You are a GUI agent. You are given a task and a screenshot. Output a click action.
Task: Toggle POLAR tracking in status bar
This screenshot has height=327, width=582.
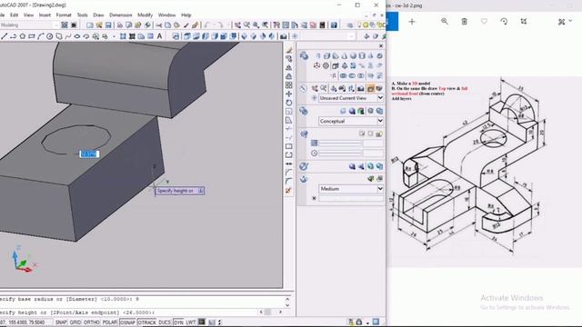(x=109, y=322)
